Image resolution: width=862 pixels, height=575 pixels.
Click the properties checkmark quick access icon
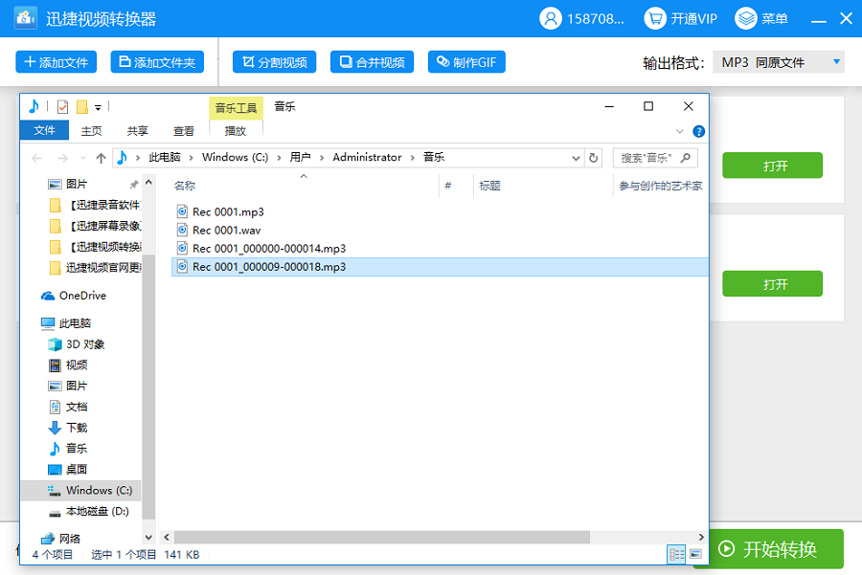(62, 106)
